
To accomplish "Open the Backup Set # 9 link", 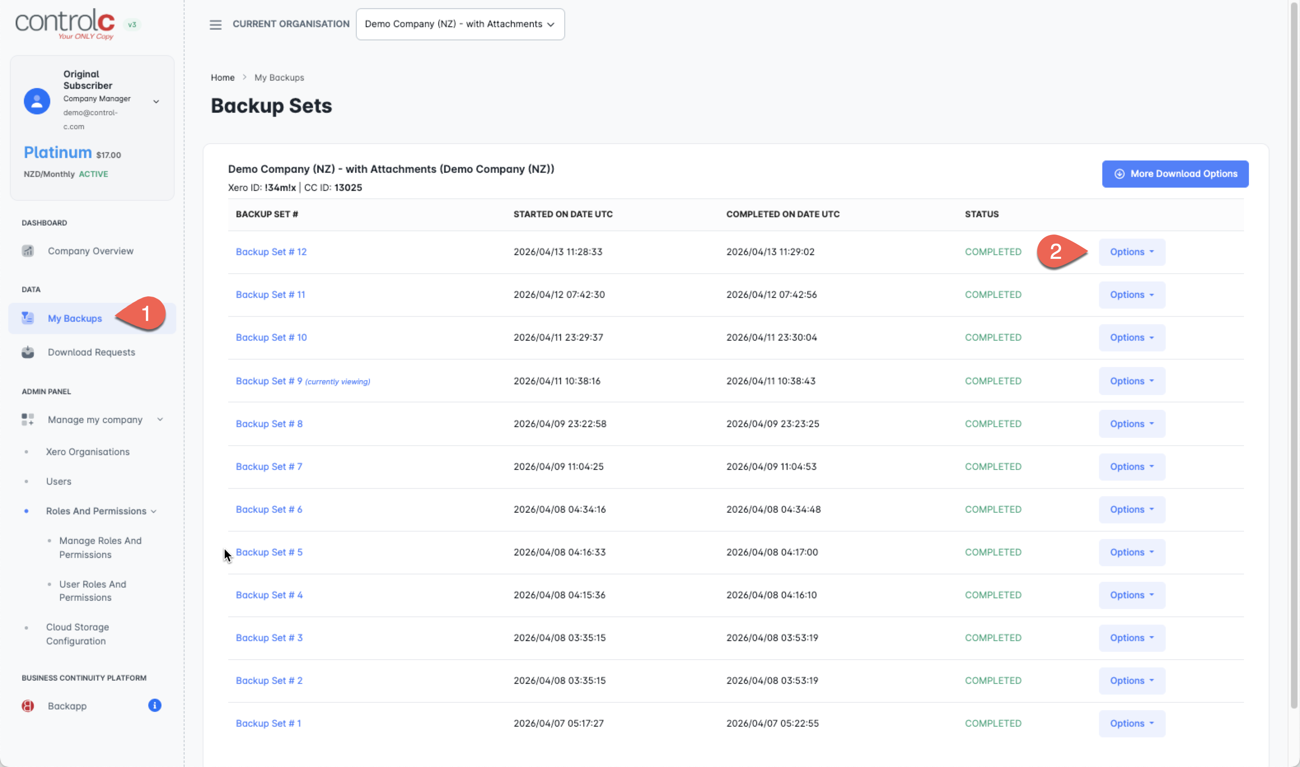I will point(269,381).
